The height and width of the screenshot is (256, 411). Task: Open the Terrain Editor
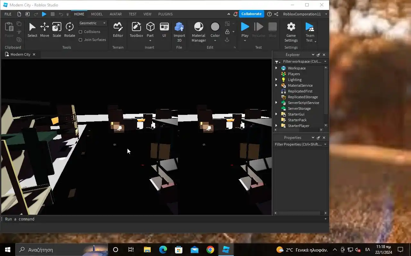pyautogui.click(x=118, y=30)
